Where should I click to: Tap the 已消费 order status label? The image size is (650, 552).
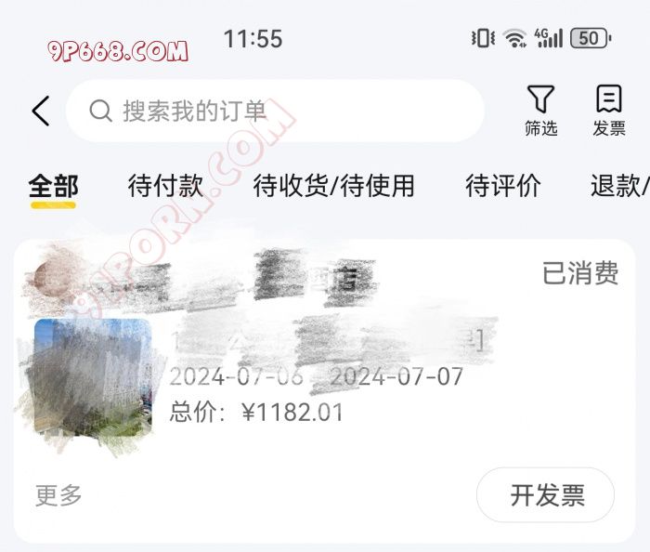point(580,273)
